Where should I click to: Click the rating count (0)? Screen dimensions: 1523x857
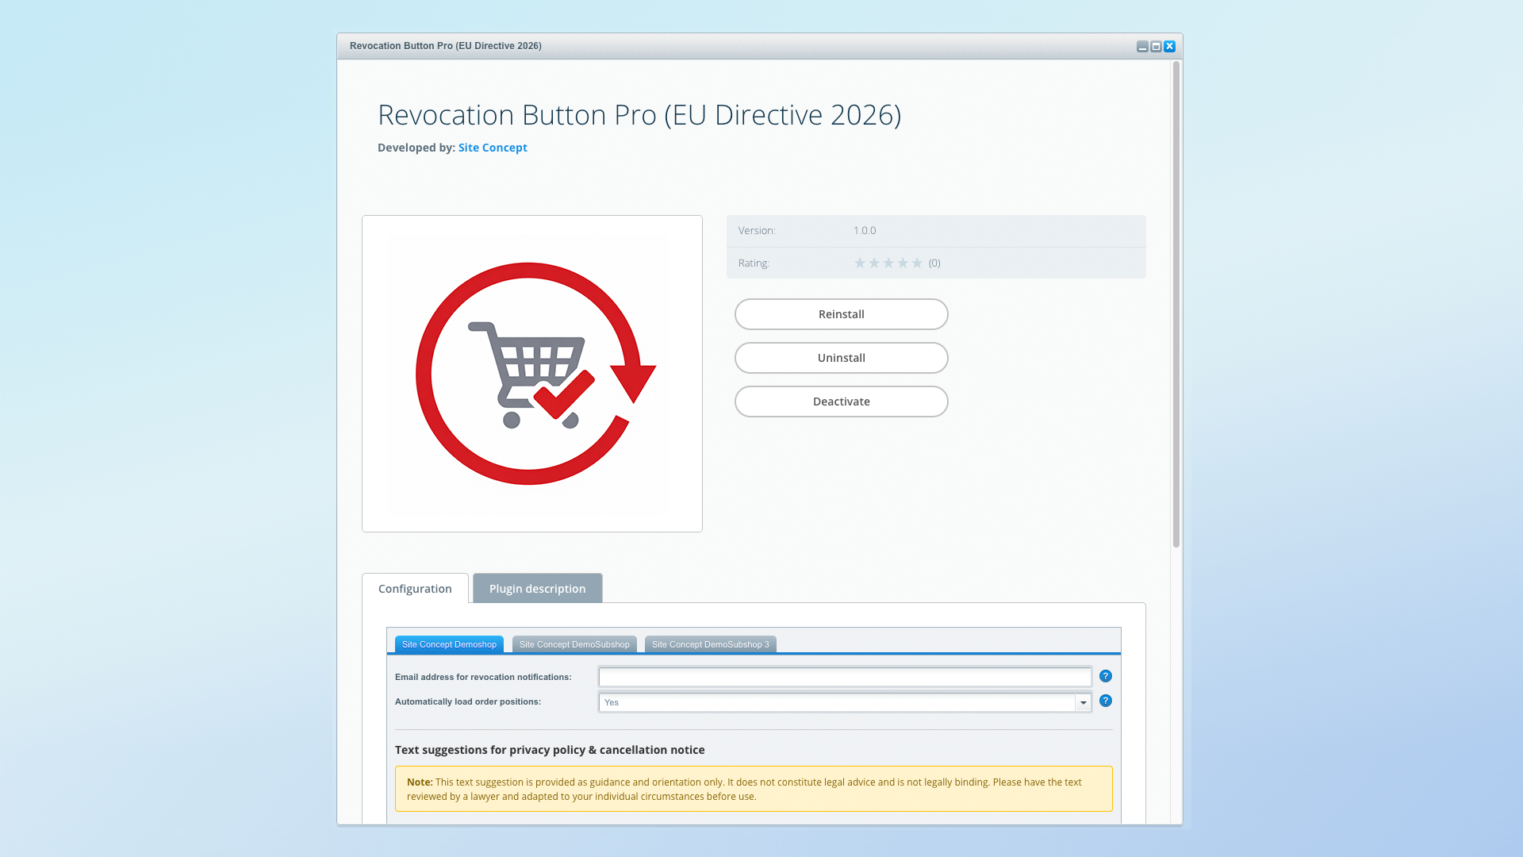[934, 263]
